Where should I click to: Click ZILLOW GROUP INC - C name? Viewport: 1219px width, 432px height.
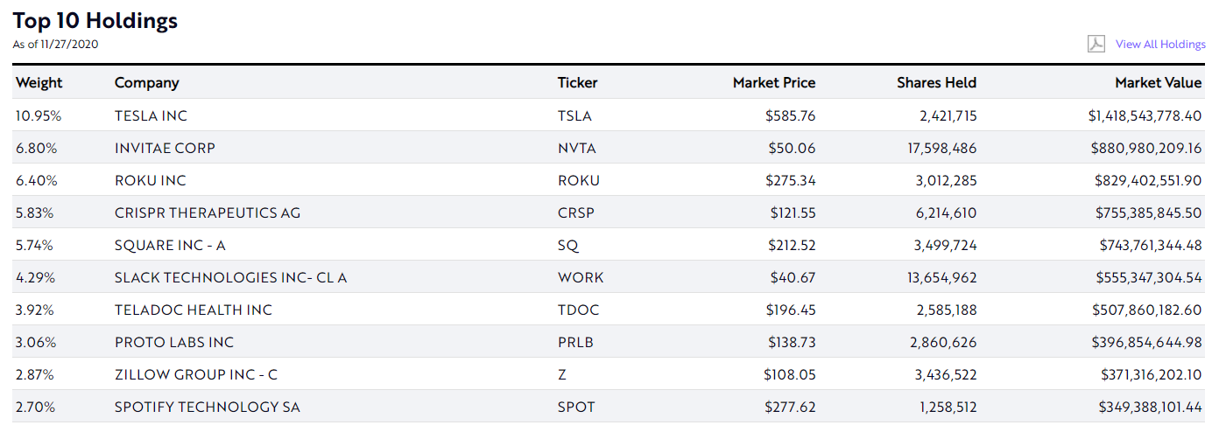[x=196, y=374]
